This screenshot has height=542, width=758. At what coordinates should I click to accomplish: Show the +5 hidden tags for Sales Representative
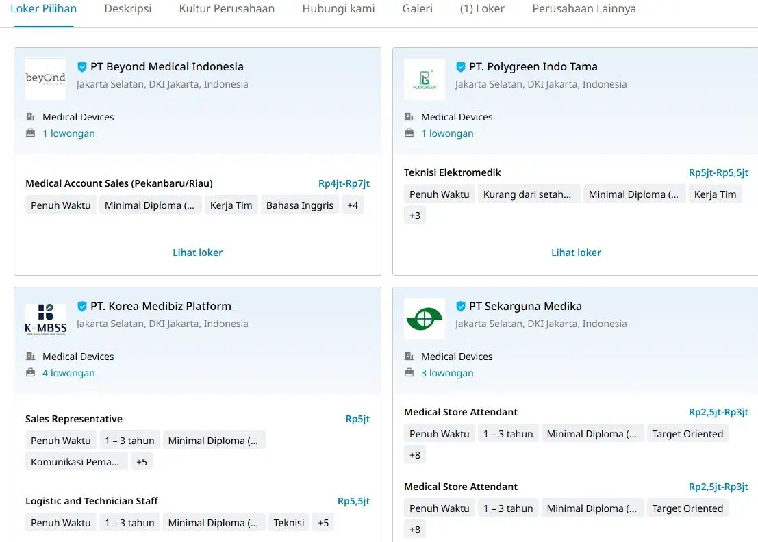(x=141, y=462)
